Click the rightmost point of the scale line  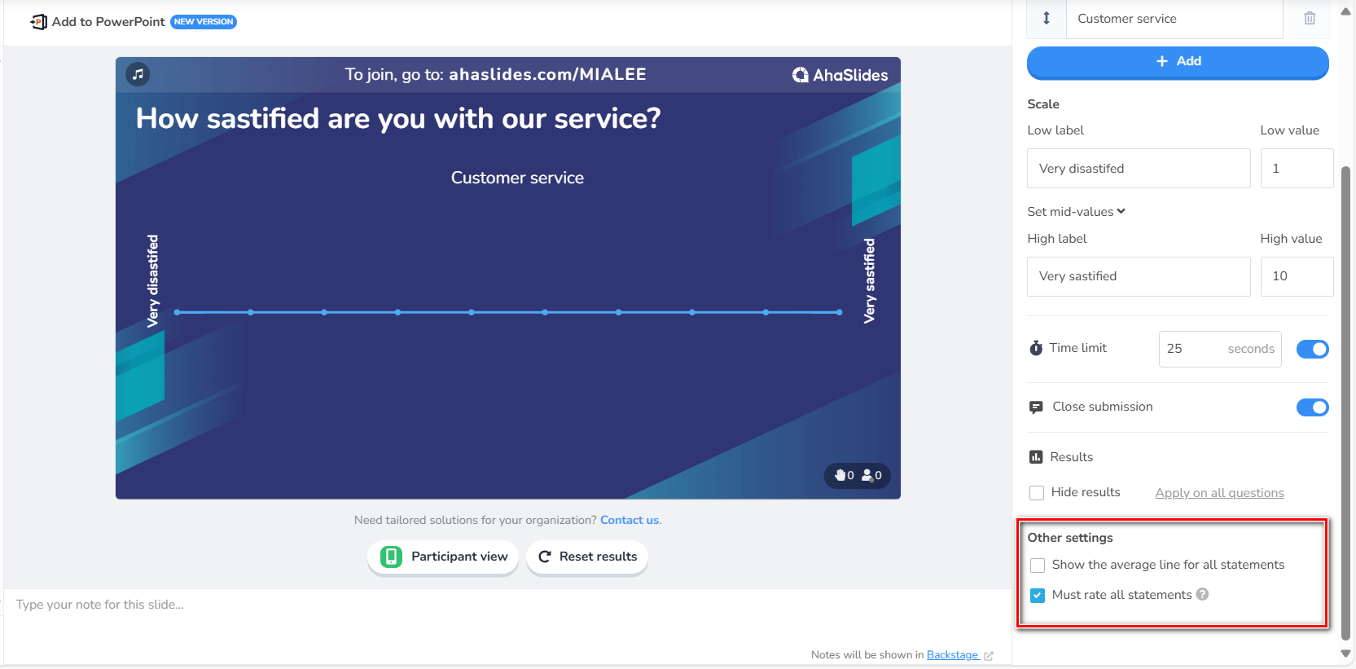[x=839, y=312]
